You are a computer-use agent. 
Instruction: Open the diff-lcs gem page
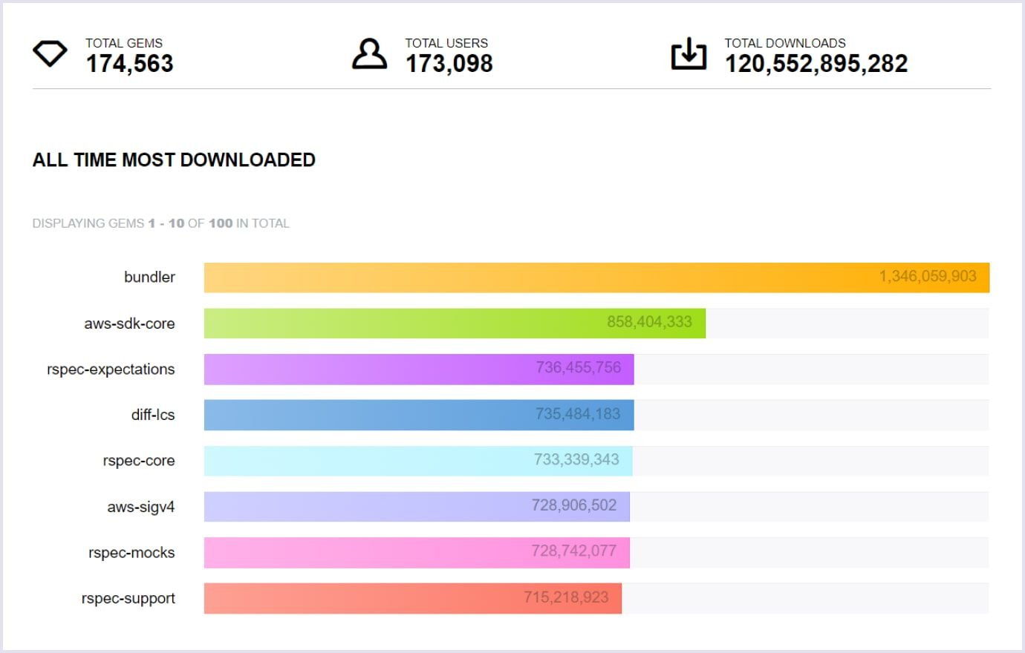coord(153,415)
